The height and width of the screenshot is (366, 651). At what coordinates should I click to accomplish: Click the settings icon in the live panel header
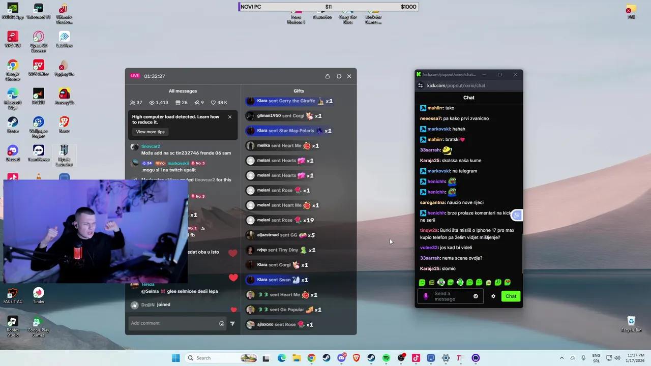tap(339, 76)
